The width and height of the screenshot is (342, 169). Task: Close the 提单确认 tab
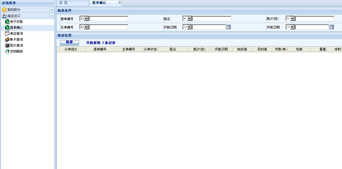coord(120,2)
